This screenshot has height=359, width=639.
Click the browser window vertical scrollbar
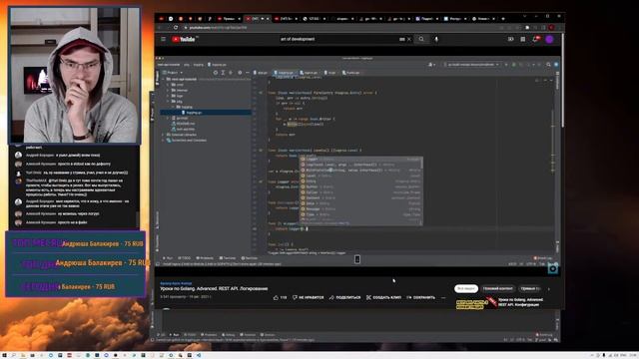(562, 80)
